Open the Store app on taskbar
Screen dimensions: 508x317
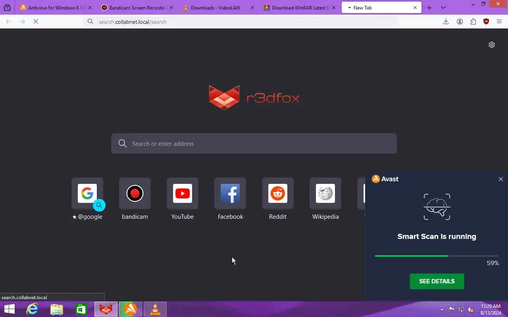(x=81, y=309)
